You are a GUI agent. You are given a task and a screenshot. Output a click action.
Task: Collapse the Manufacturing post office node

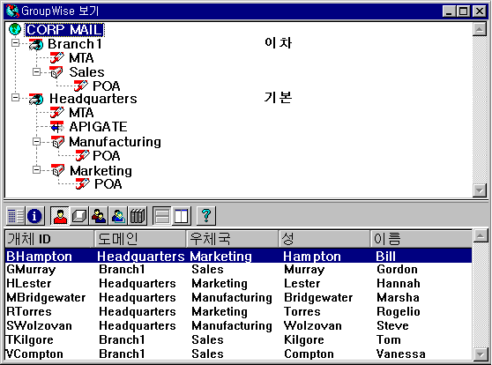(x=36, y=142)
